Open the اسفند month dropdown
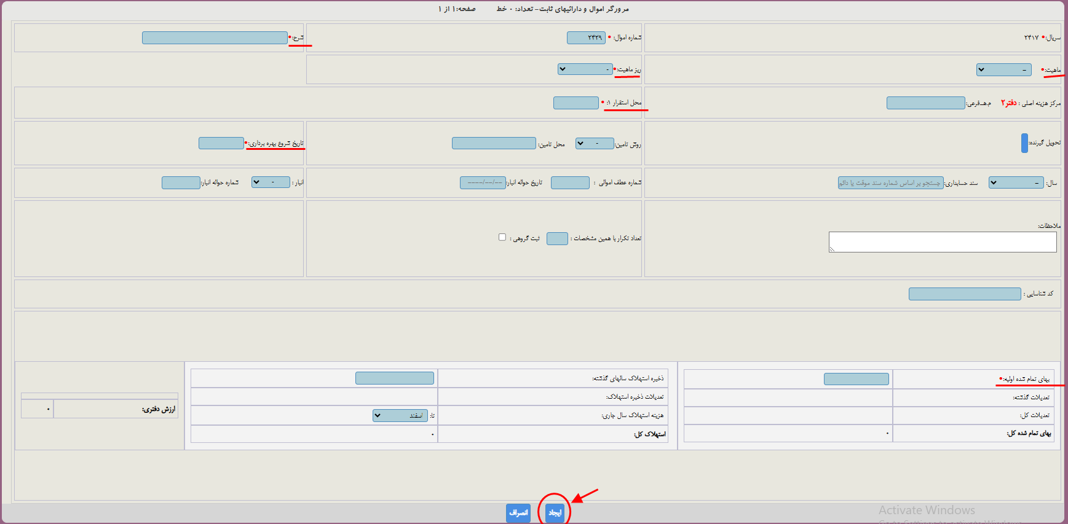This screenshot has height=524, width=1068. (x=400, y=416)
